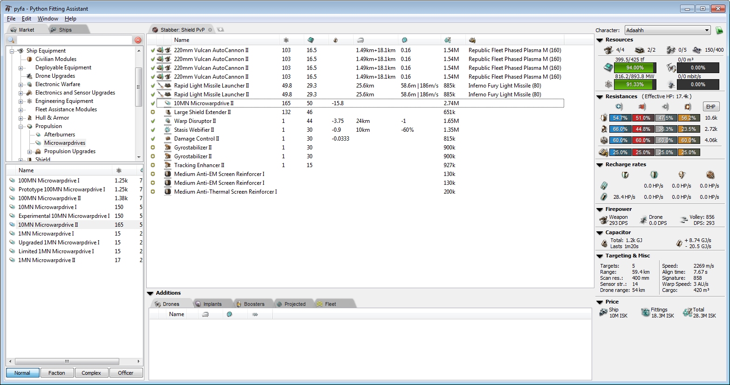Image resolution: width=730 pixels, height=385 pixels.
Task: Enable the Complex meta filter
Action: 91,373
